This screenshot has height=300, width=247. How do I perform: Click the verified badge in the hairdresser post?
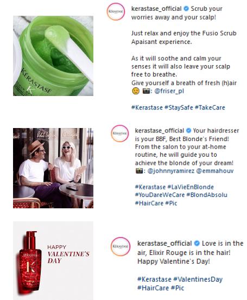pos(188,131)
